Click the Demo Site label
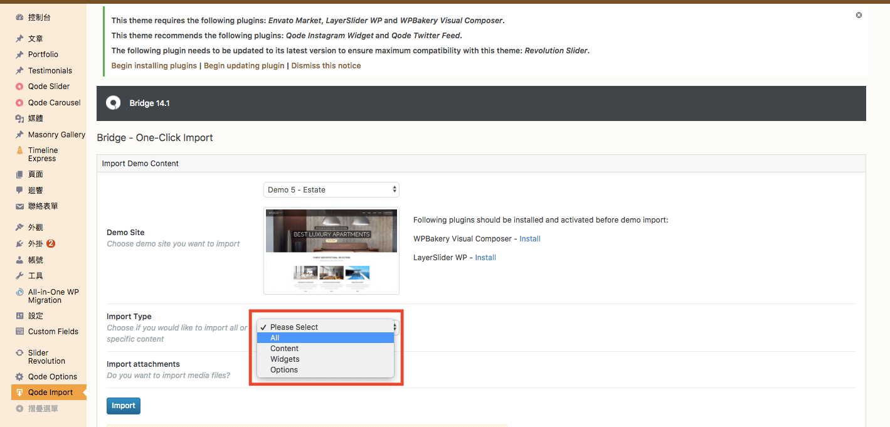This screenshot has width=890, height=427. (x=125, y=233)
